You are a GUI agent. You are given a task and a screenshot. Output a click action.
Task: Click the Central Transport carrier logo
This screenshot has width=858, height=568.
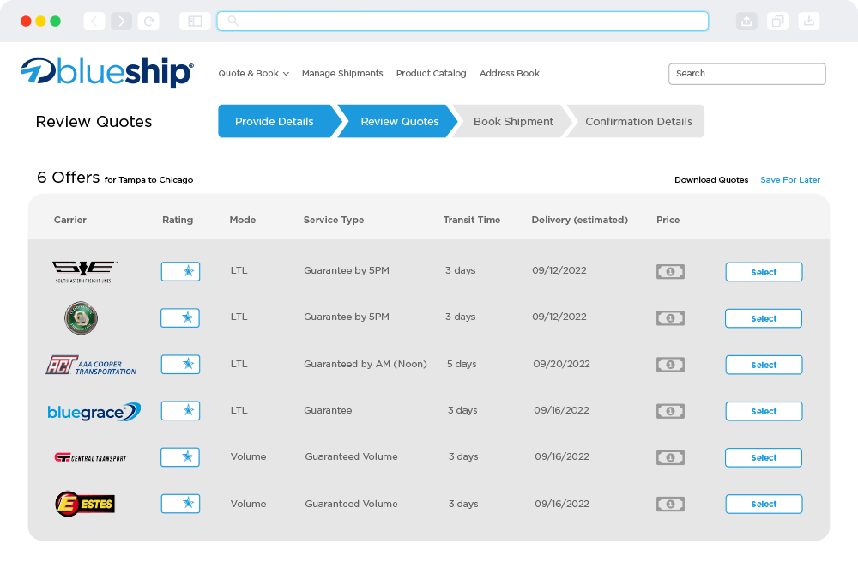click(90, 458)
